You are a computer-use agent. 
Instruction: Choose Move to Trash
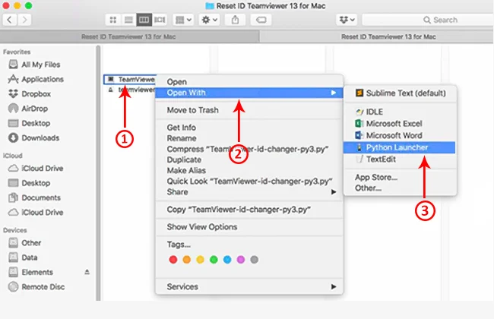(x=249, y=110)
